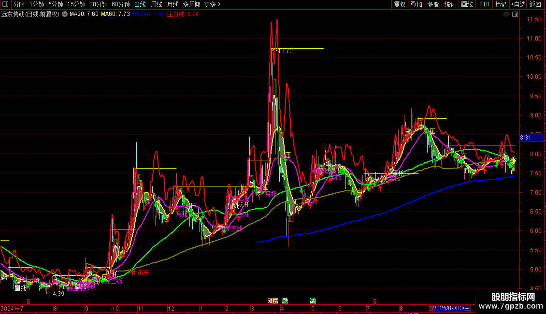Select the 15分钟 period

pos(76,4)
